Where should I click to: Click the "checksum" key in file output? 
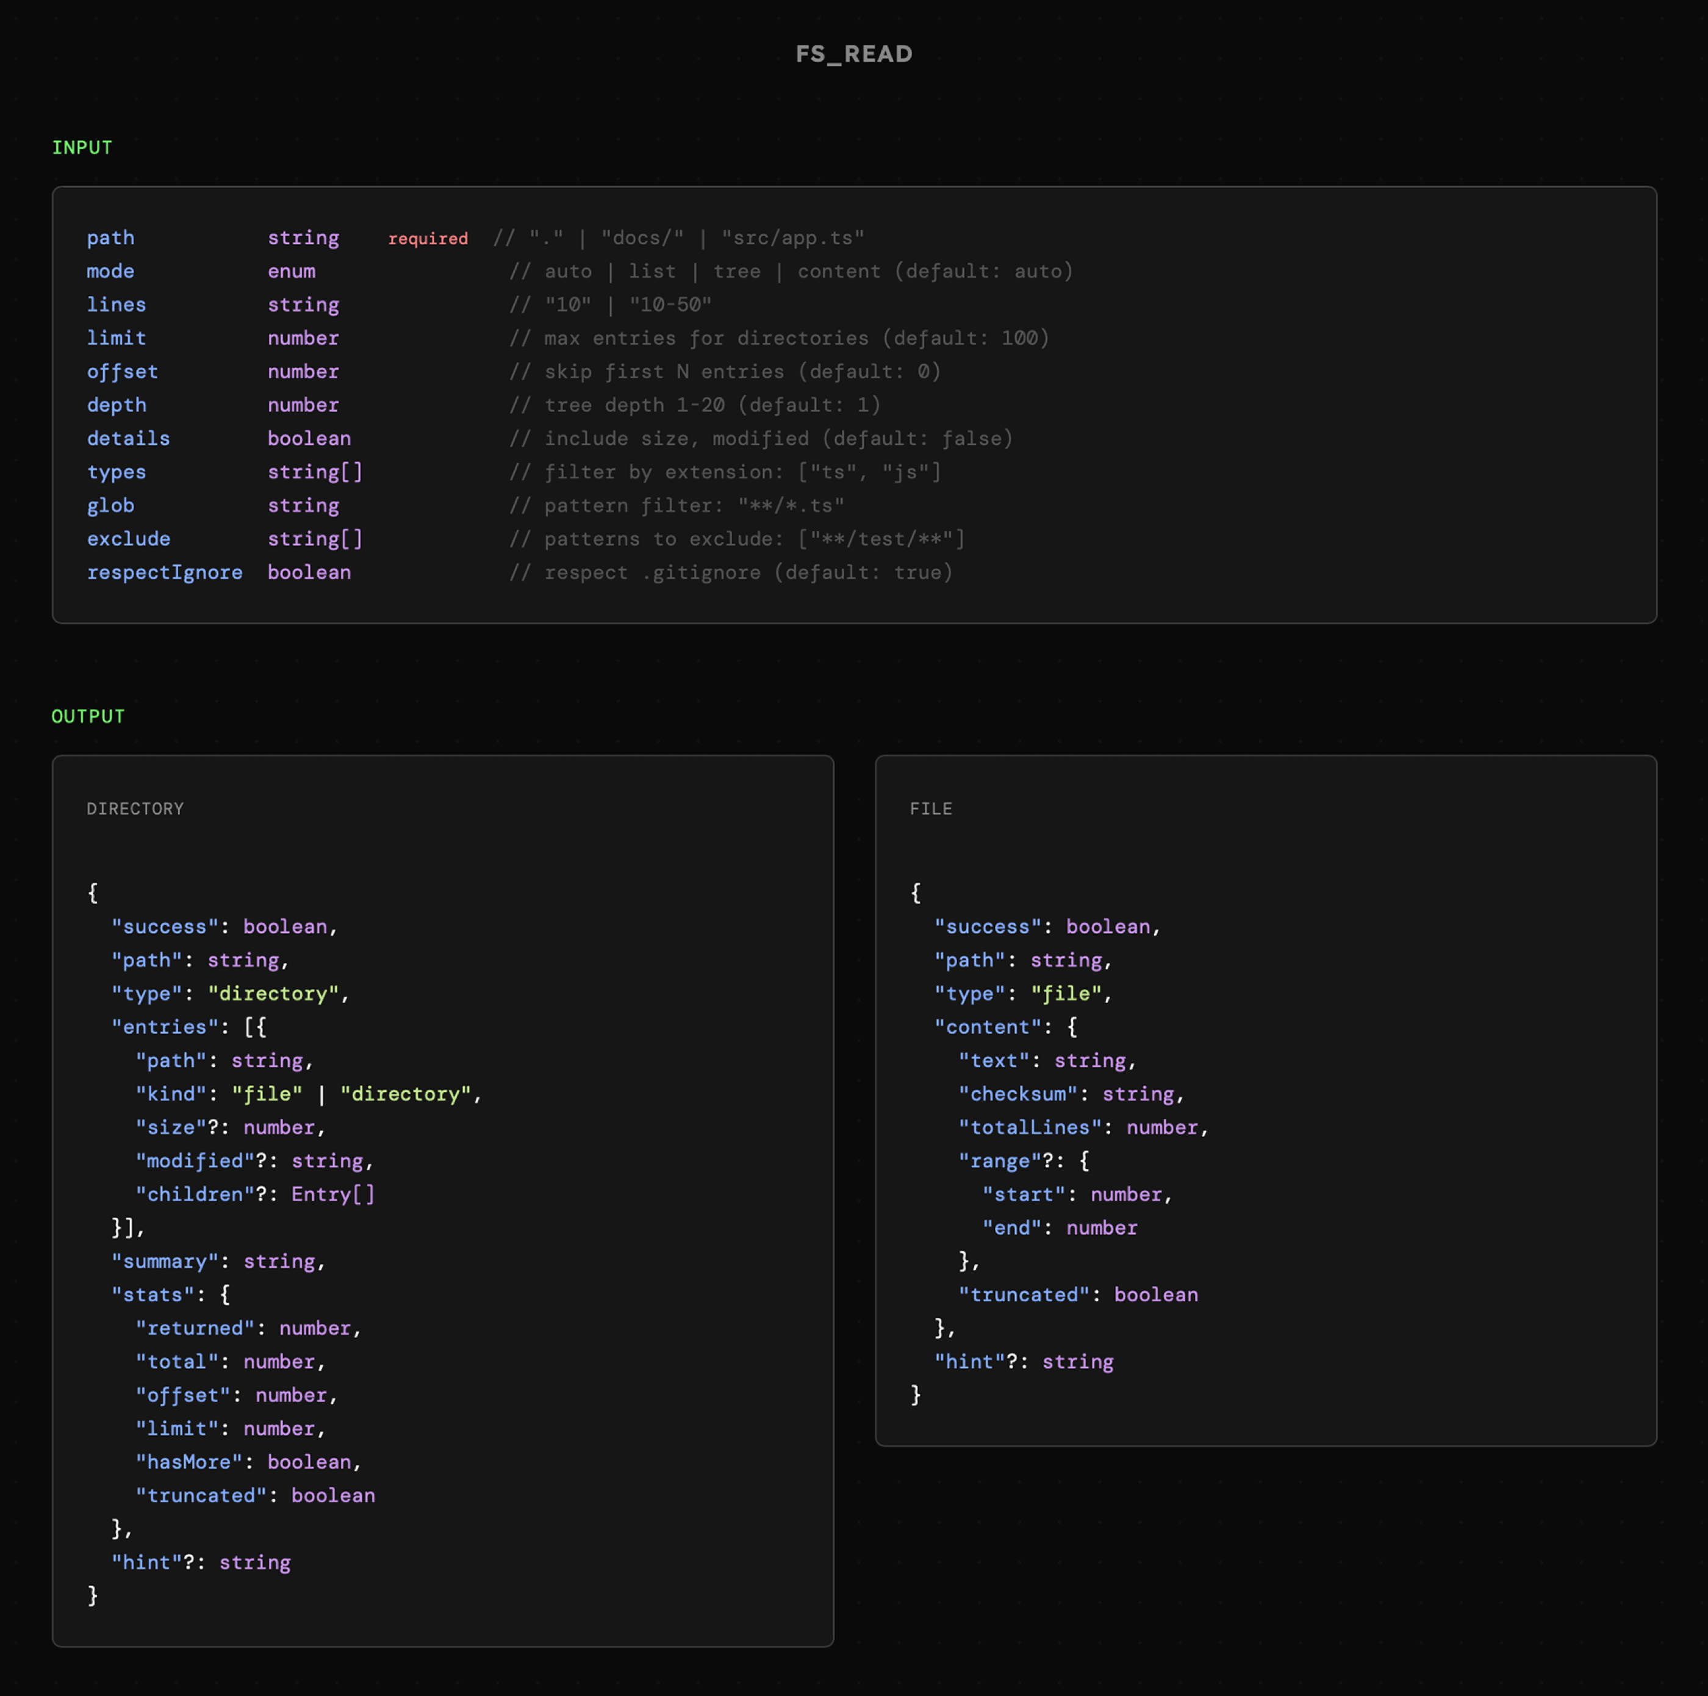(1017, 1094)
